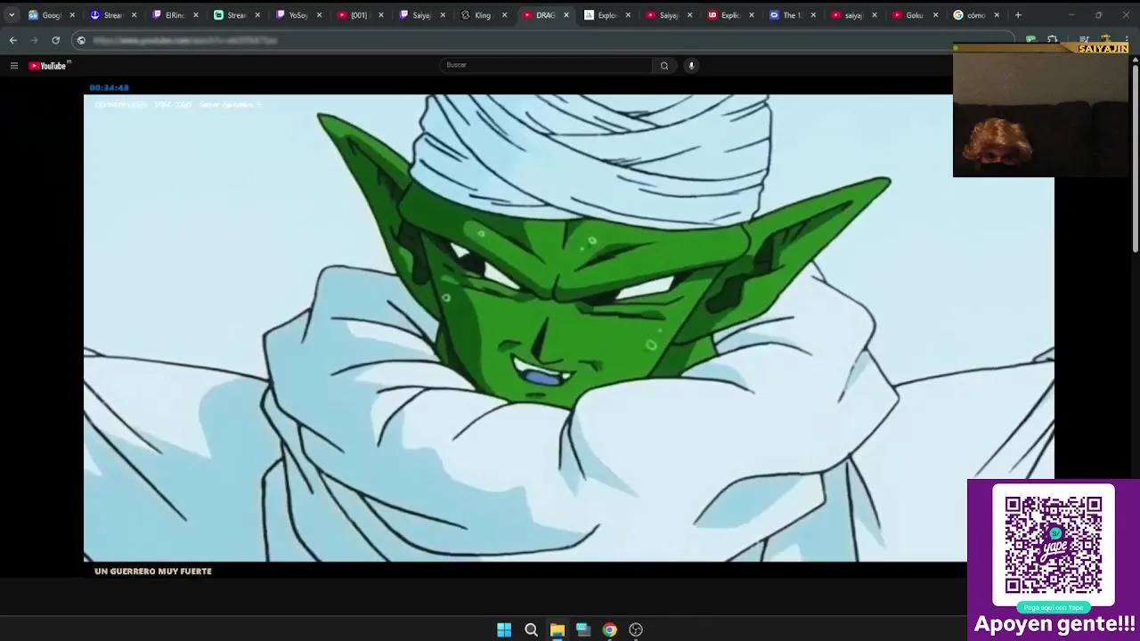The width and height of the screenshot is (1140, 641).
Task: Close the Googl tab
Action: (72, 15)
